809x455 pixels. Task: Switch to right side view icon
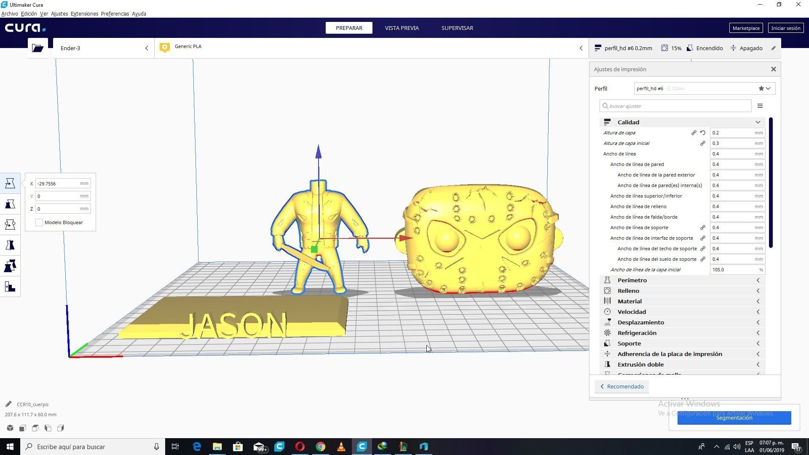tap(61, 428)
